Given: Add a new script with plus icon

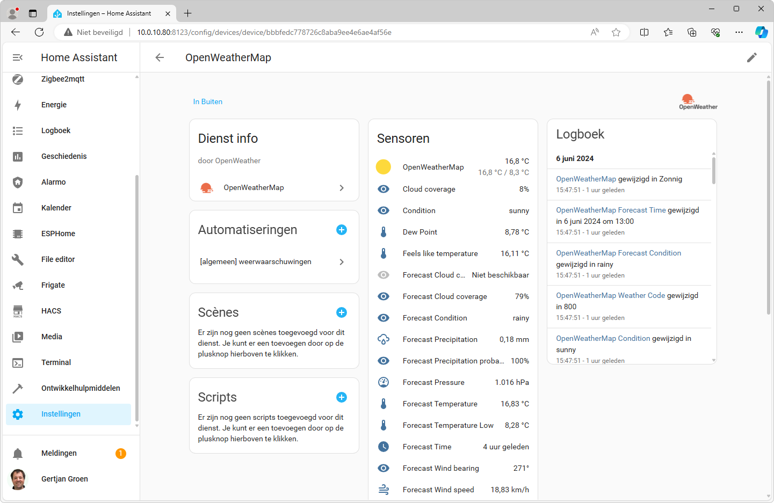Looking at the screenshot, I should (x=341, y=397).
